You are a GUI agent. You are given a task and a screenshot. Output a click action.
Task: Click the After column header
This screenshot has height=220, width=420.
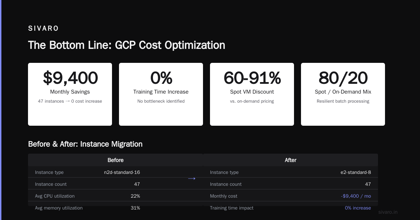click(x=290, y=160)
